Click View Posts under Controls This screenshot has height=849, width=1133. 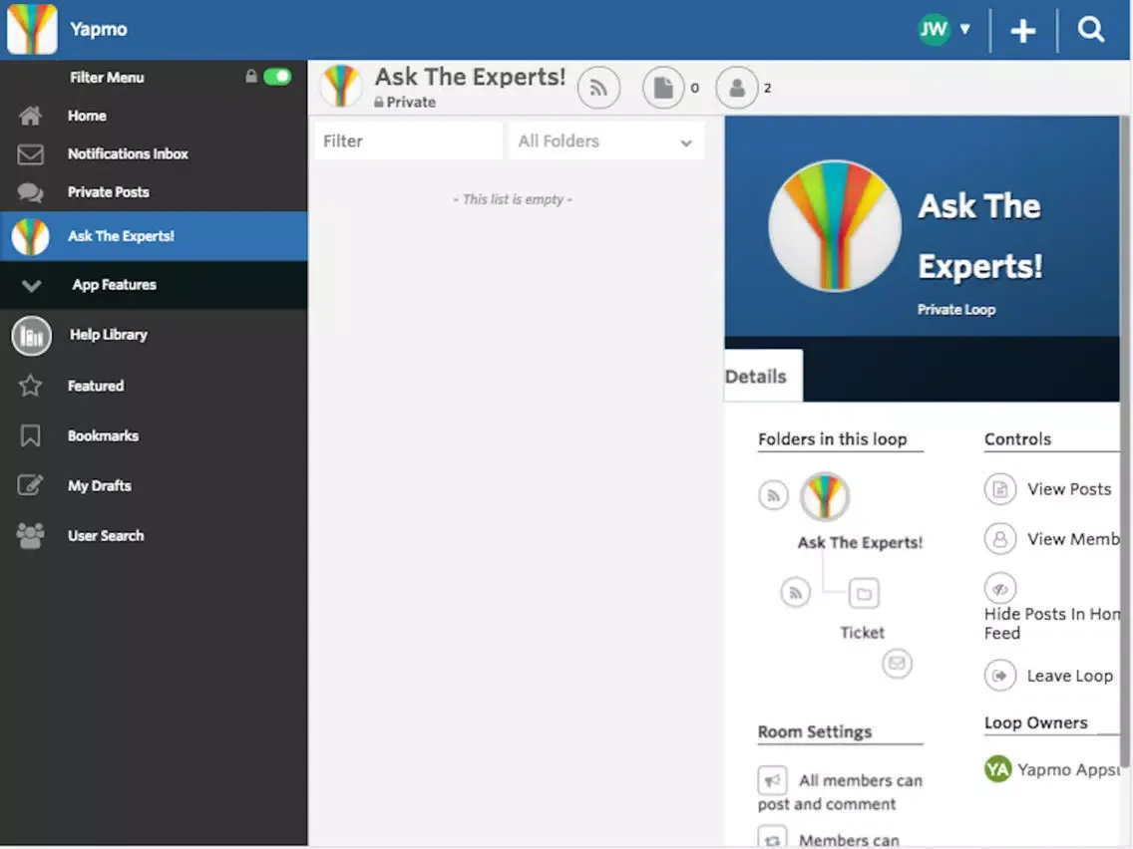(1049, 489)
